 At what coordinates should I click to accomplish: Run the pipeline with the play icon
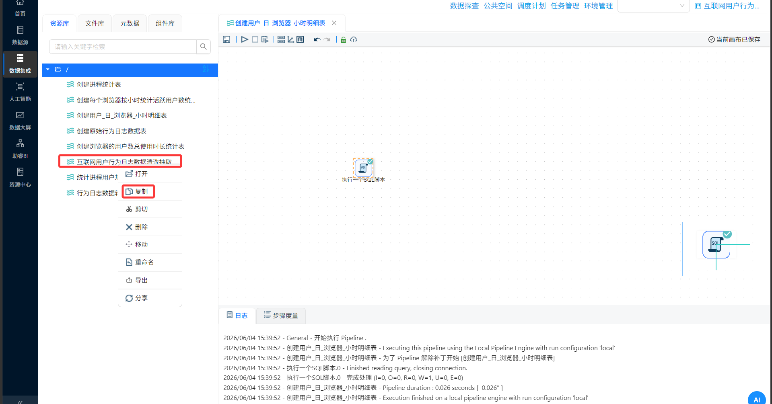pos(244,39)
